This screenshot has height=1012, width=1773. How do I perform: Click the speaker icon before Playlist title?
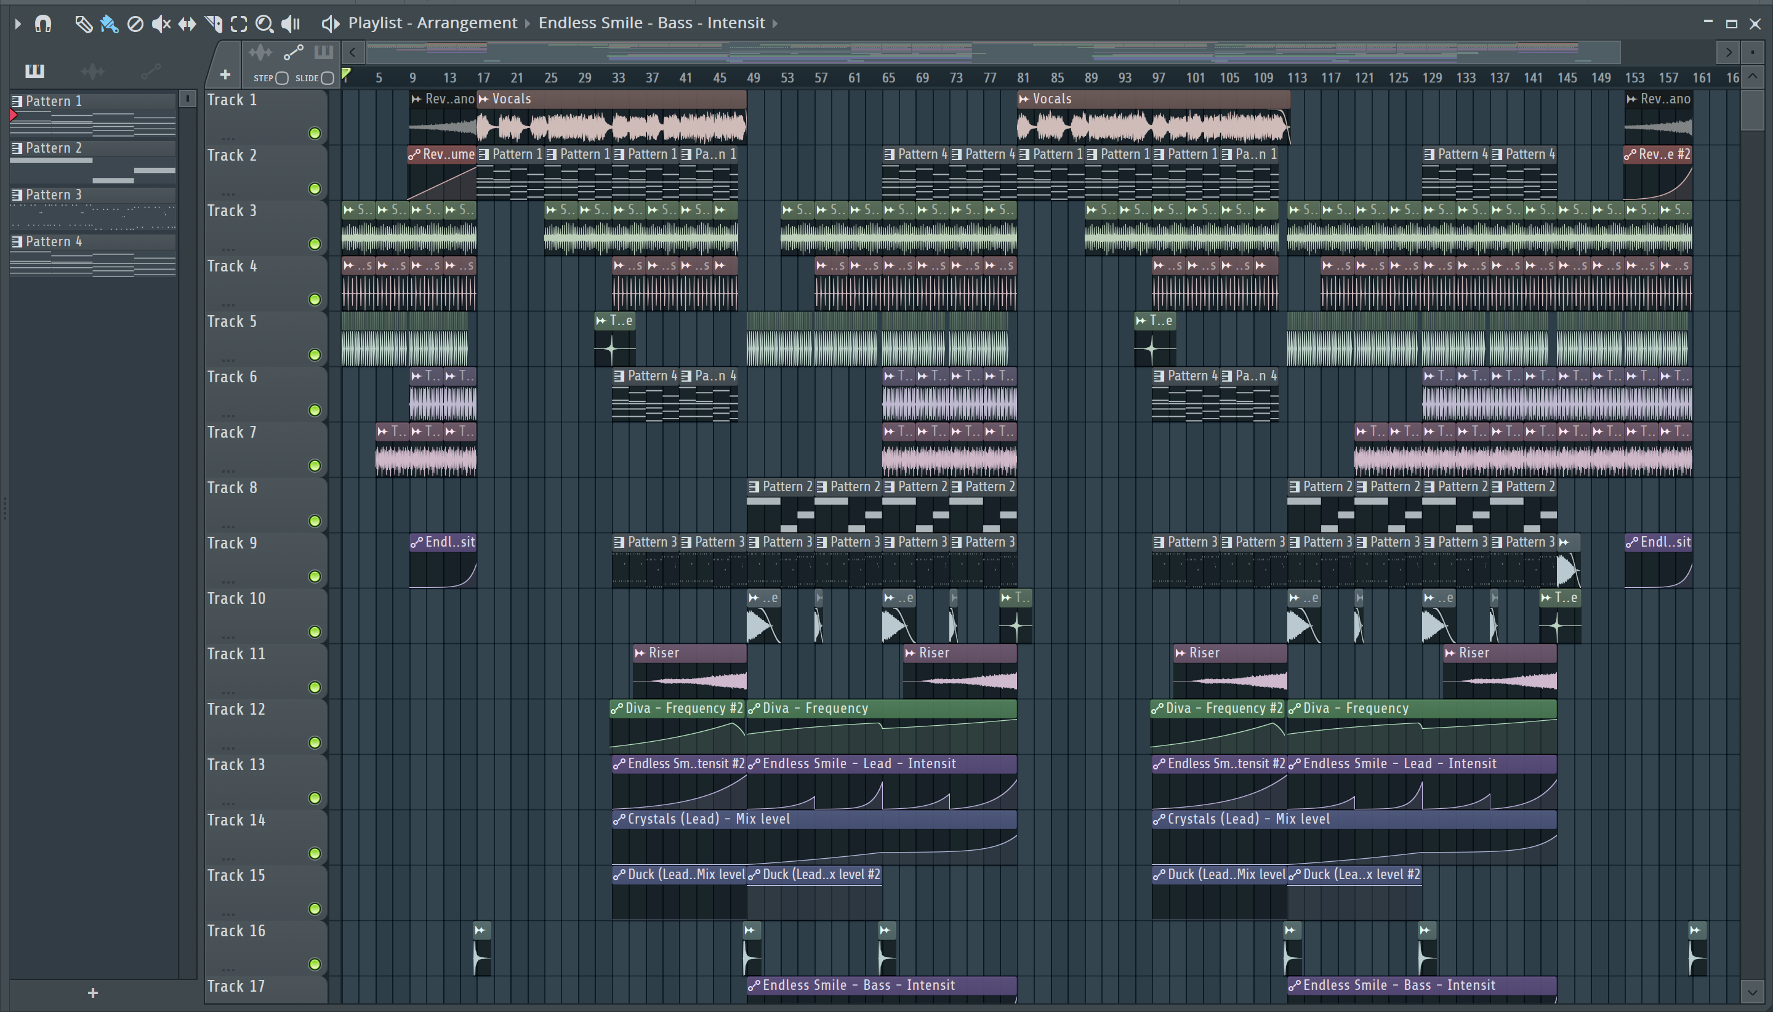pyautogui.click(x=330, y=23)
